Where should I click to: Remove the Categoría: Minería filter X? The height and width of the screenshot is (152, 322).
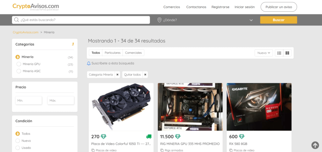118,75
